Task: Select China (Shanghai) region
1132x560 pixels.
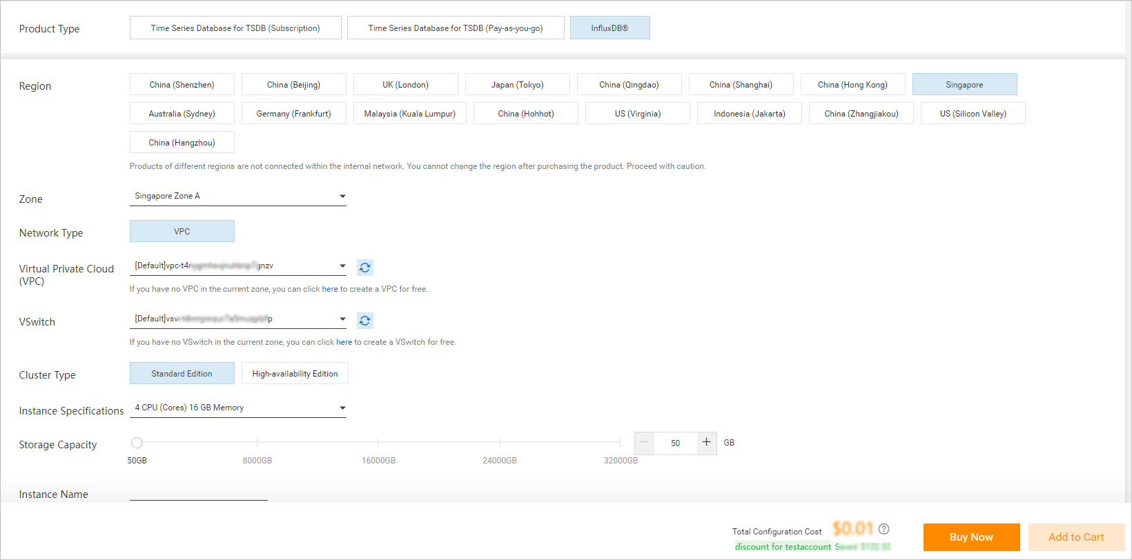Action: tap(741, 85)
